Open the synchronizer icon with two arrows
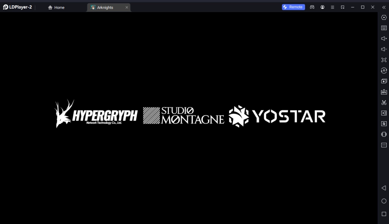 (384, 124)
